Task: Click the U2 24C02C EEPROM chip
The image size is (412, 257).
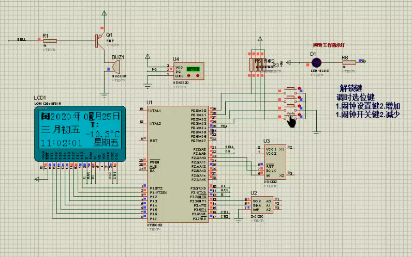Action: coord(262,205)
